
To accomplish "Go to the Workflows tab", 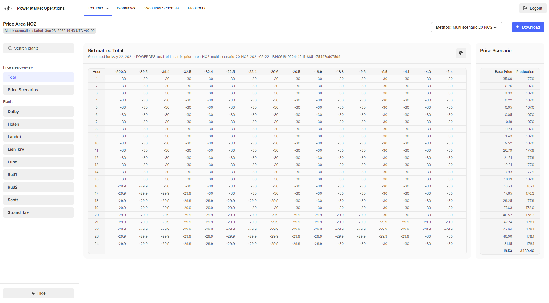I will pos(126,8).
